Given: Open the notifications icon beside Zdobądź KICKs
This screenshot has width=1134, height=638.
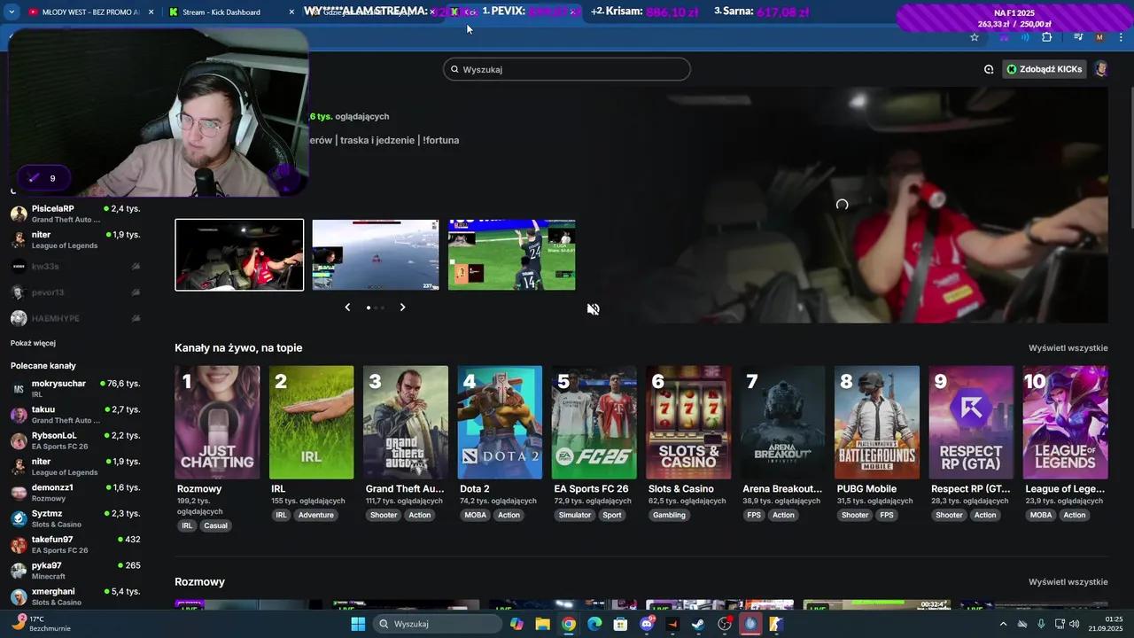Looking at the screenshot, I should (989, 69).
